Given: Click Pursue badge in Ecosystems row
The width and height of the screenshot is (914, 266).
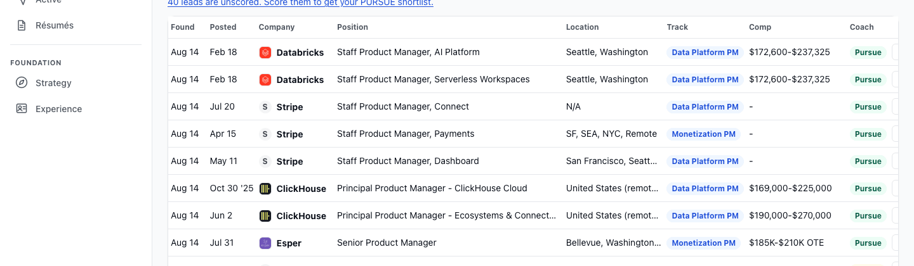Looking at the screenshot, I should pos(868,216).
